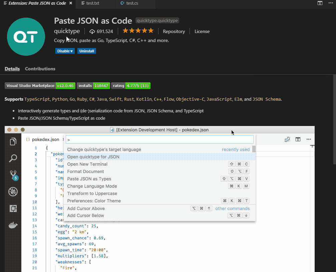
Task: Open the Docker whale icon in demo sidebar
Action: click(13, 225)
